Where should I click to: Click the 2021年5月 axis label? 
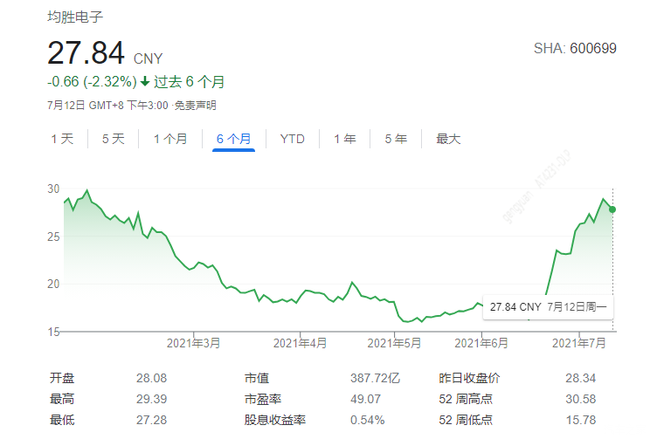pyautogui.click(x=394, y=343)
